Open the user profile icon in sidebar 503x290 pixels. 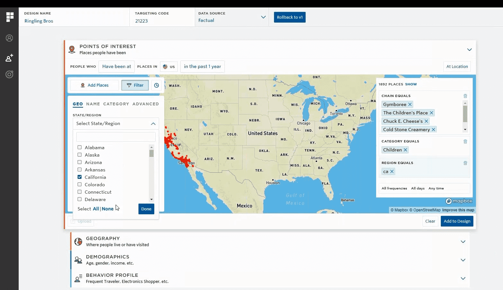(9, 38)
